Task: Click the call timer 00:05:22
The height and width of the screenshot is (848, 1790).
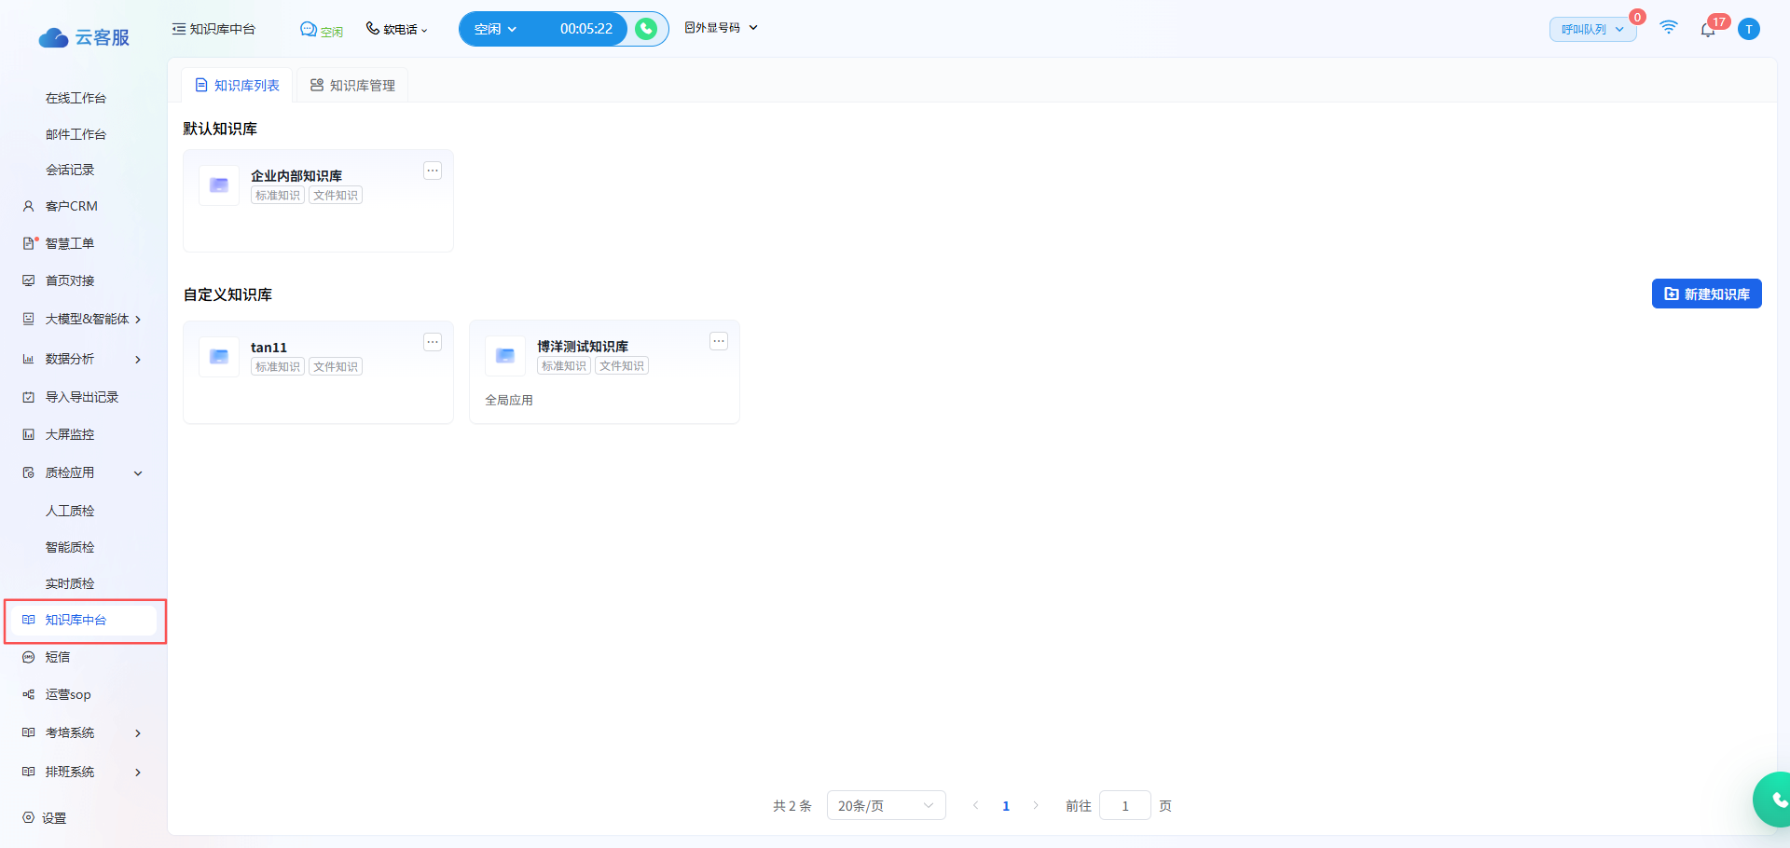Action: 586,29
